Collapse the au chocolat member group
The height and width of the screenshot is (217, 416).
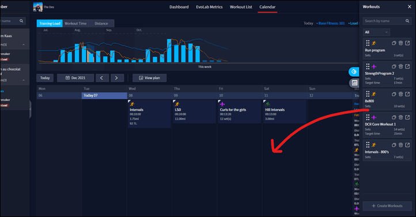[x=24, y=80]
